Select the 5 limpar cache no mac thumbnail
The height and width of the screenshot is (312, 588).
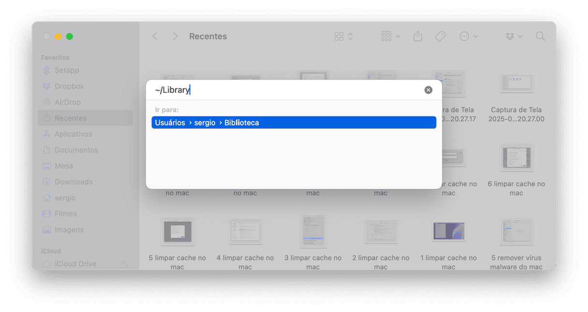pyautogui.click(x=177, y=231)
